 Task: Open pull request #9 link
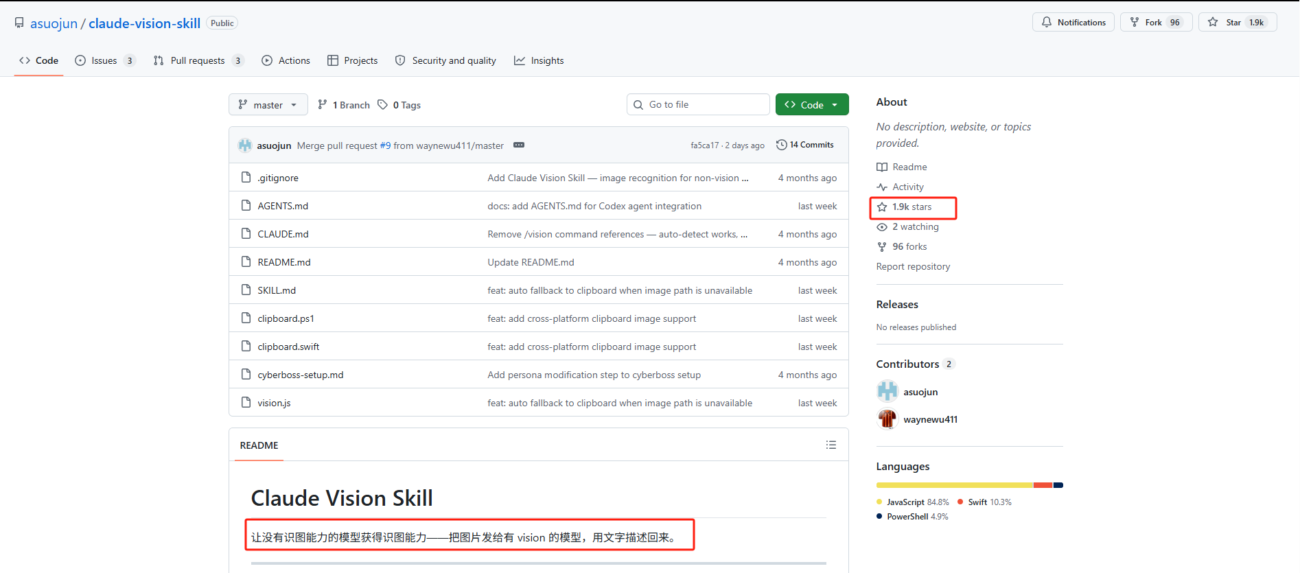point(385,145)
